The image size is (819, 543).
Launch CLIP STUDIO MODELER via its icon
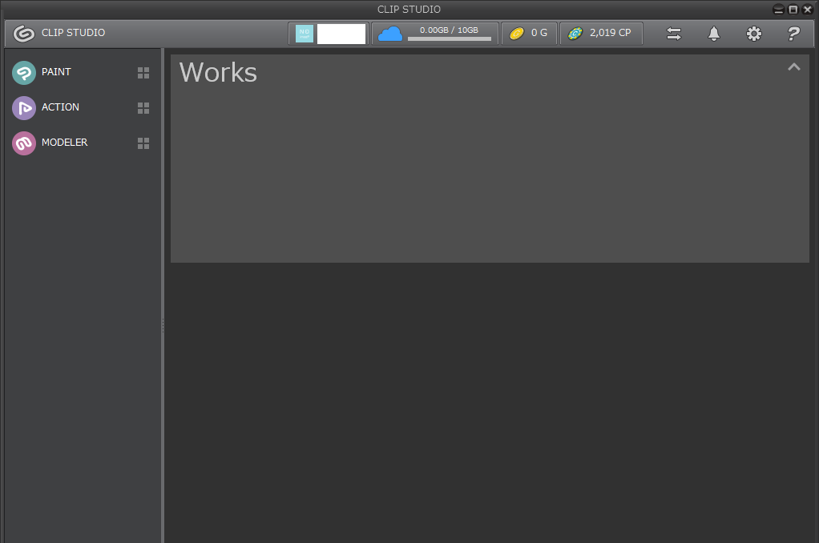[24, 143]
